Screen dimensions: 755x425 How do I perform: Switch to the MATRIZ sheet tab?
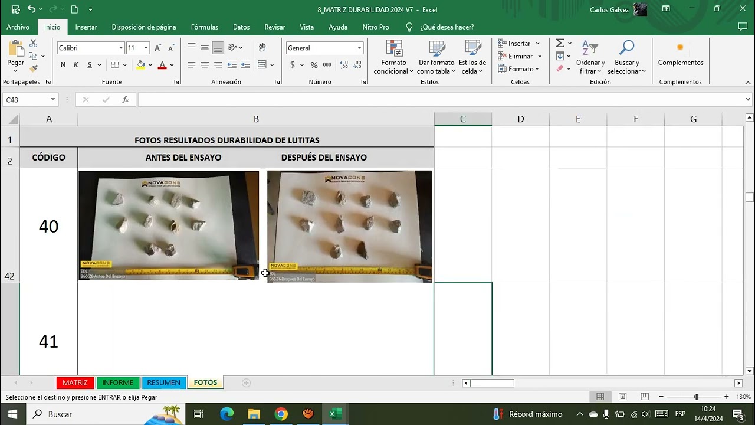pos(75,382)
